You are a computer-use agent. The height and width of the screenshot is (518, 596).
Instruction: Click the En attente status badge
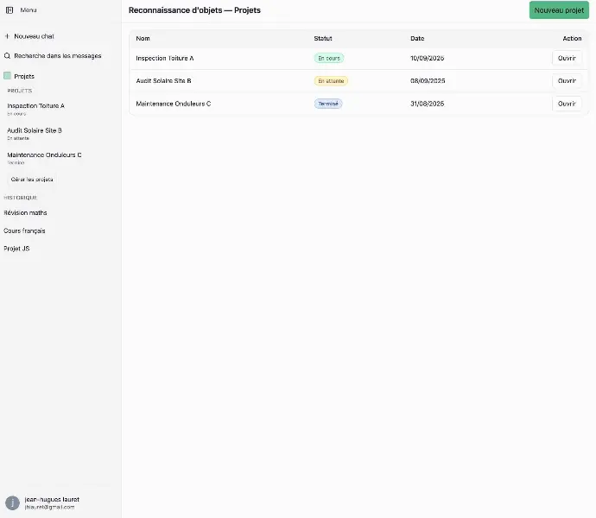331,80
